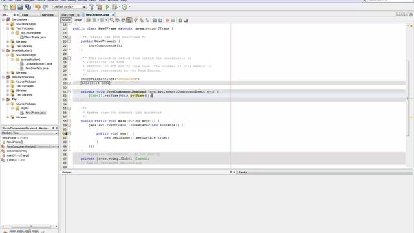Viewport: 414px width, 233px height.
Task: Click the Start Macro Recording red icon
Action: point(167,20)
